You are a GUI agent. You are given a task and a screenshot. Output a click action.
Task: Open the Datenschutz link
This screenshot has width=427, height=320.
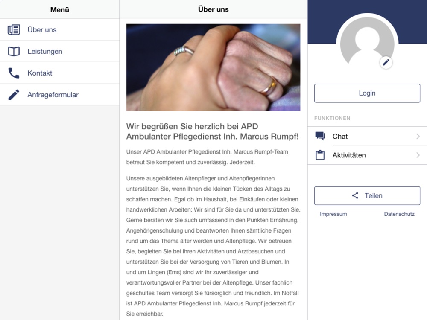point(399,214)
